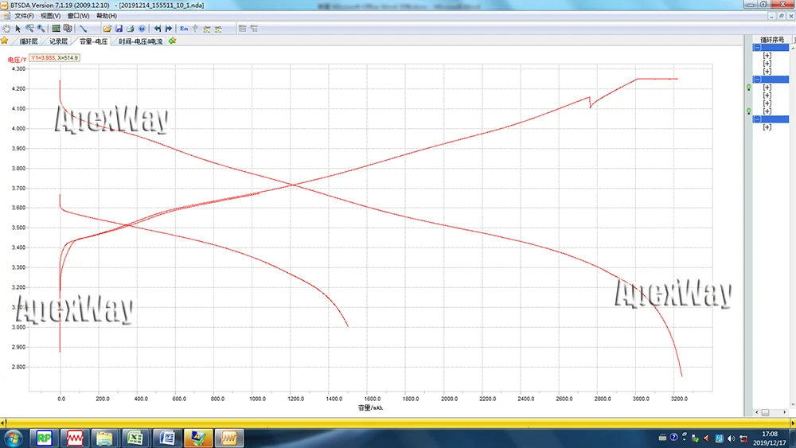Click the yellow horizontal scrollbar track

[x=397, y=422]
